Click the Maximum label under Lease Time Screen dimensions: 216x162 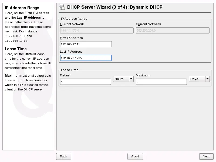143,75
